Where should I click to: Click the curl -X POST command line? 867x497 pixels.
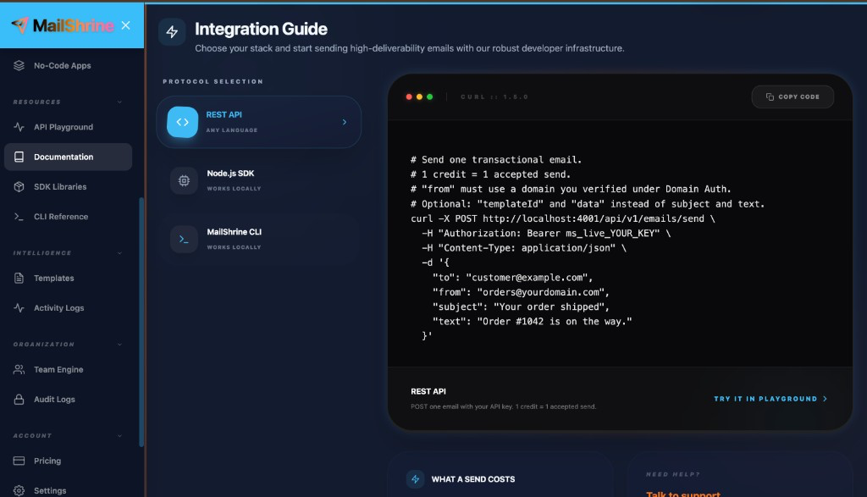(563, 219)
